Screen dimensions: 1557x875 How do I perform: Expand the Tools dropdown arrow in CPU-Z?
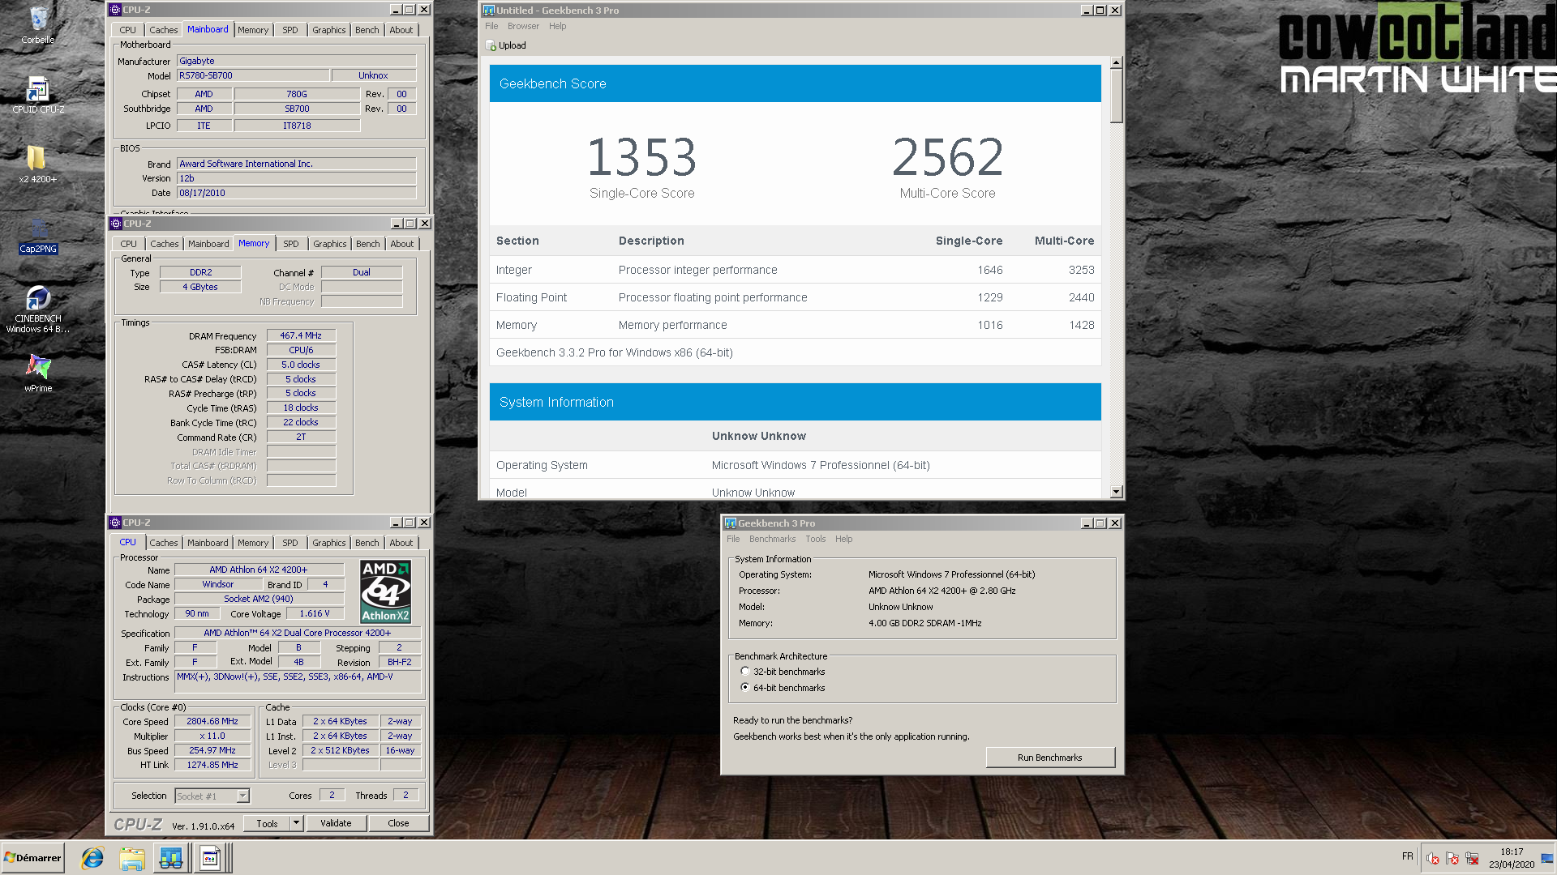[297, 823]
